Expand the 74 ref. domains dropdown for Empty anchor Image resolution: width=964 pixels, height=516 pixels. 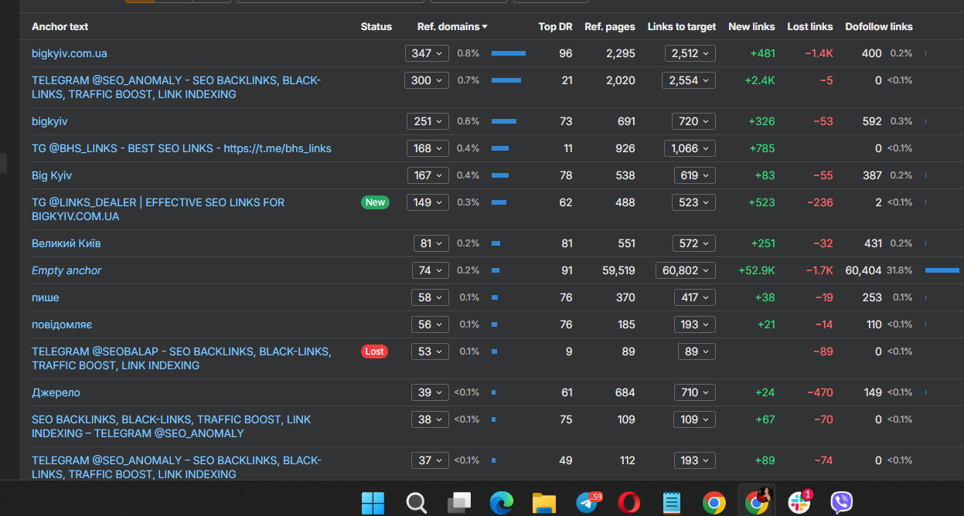point(431,270)
